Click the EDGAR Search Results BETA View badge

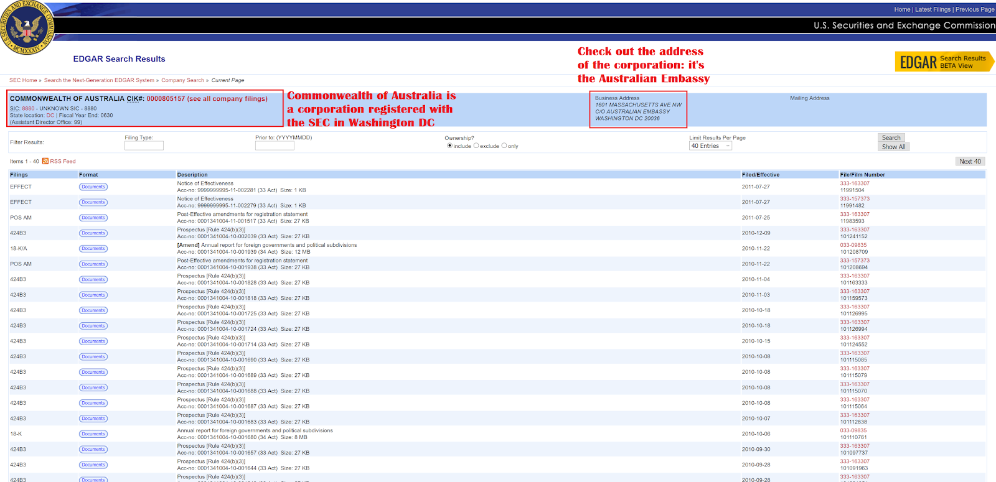944,62
